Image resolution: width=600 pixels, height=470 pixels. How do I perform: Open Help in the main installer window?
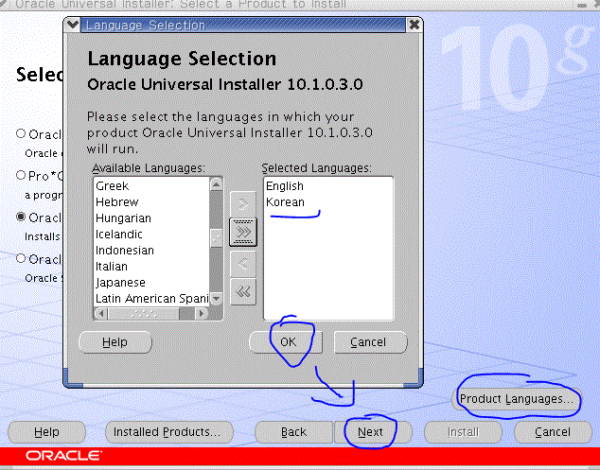(46, 432)
